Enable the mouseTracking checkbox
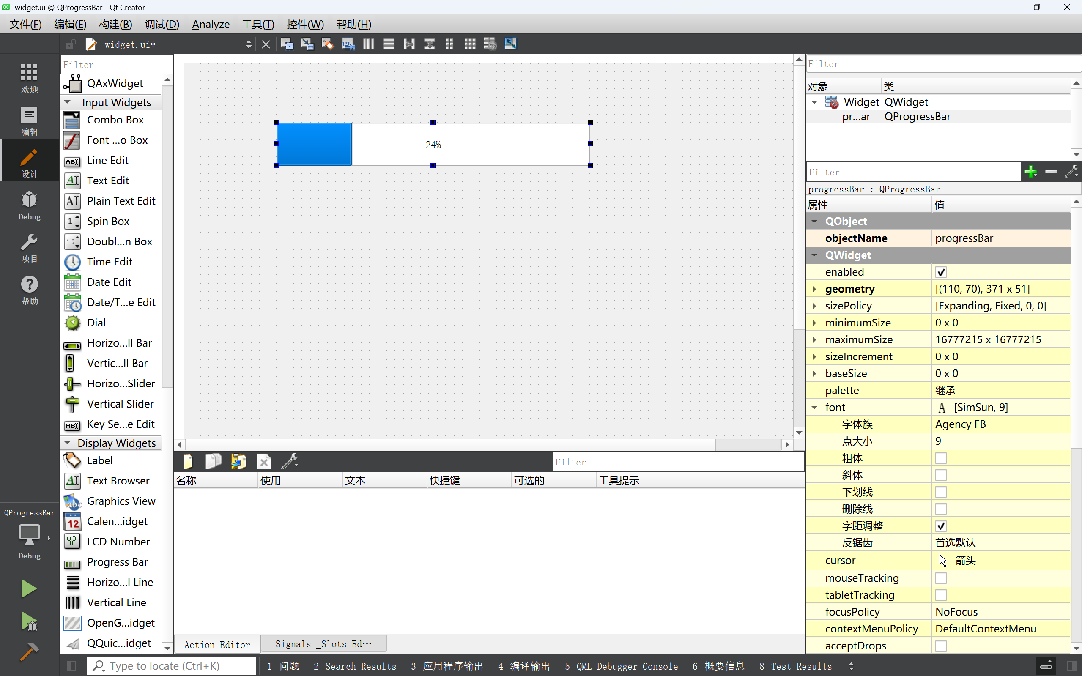 click(941, 578)
